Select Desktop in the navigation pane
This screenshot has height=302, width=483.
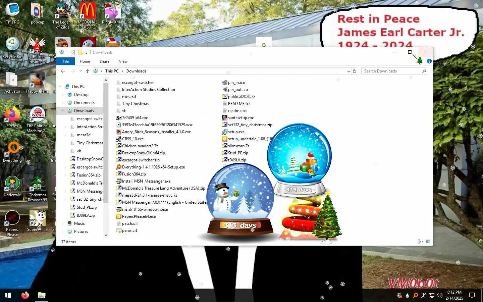[81, 95]
